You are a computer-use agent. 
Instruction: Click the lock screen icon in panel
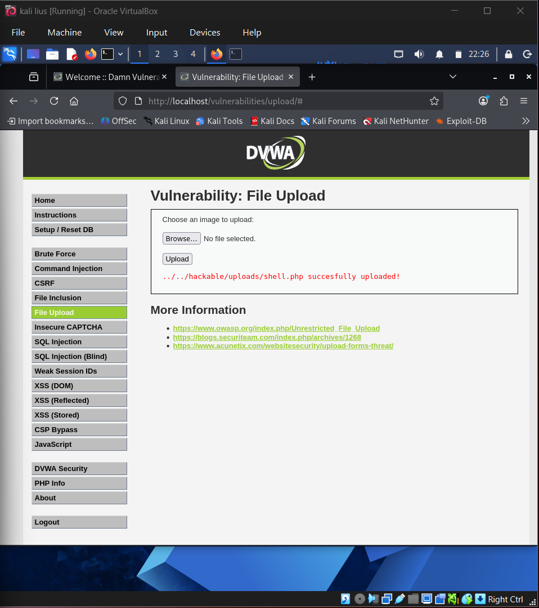pos(509,54)
